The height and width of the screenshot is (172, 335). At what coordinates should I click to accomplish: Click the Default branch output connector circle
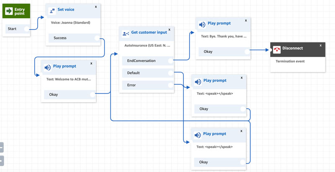170,73
